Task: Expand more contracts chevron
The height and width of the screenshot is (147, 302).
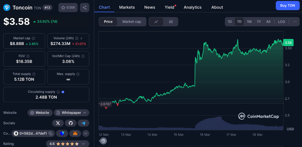Action: tap(86, 133)
